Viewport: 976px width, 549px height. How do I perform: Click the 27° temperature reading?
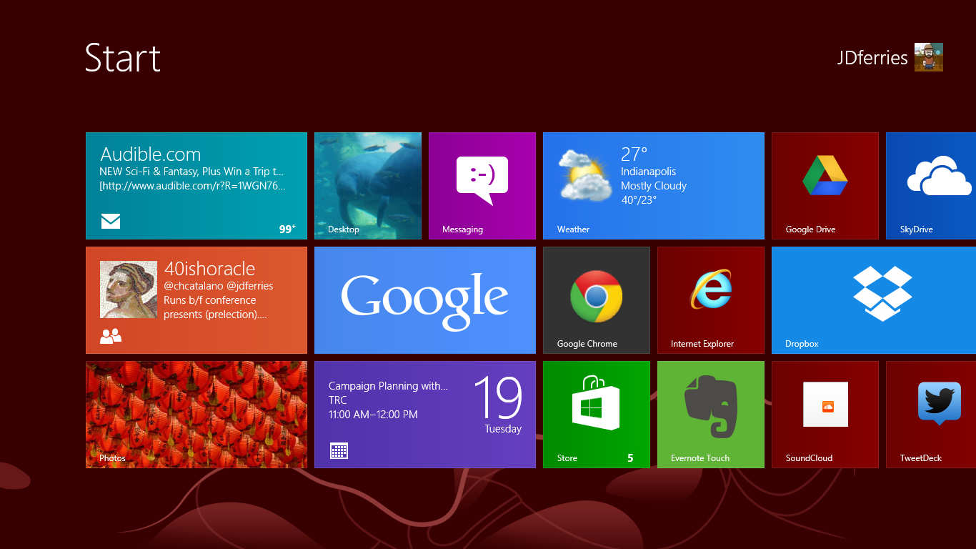click(x=634, y=154)
